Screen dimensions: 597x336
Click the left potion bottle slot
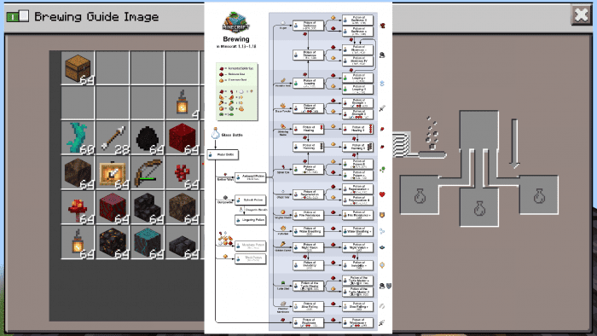[420, 195]
